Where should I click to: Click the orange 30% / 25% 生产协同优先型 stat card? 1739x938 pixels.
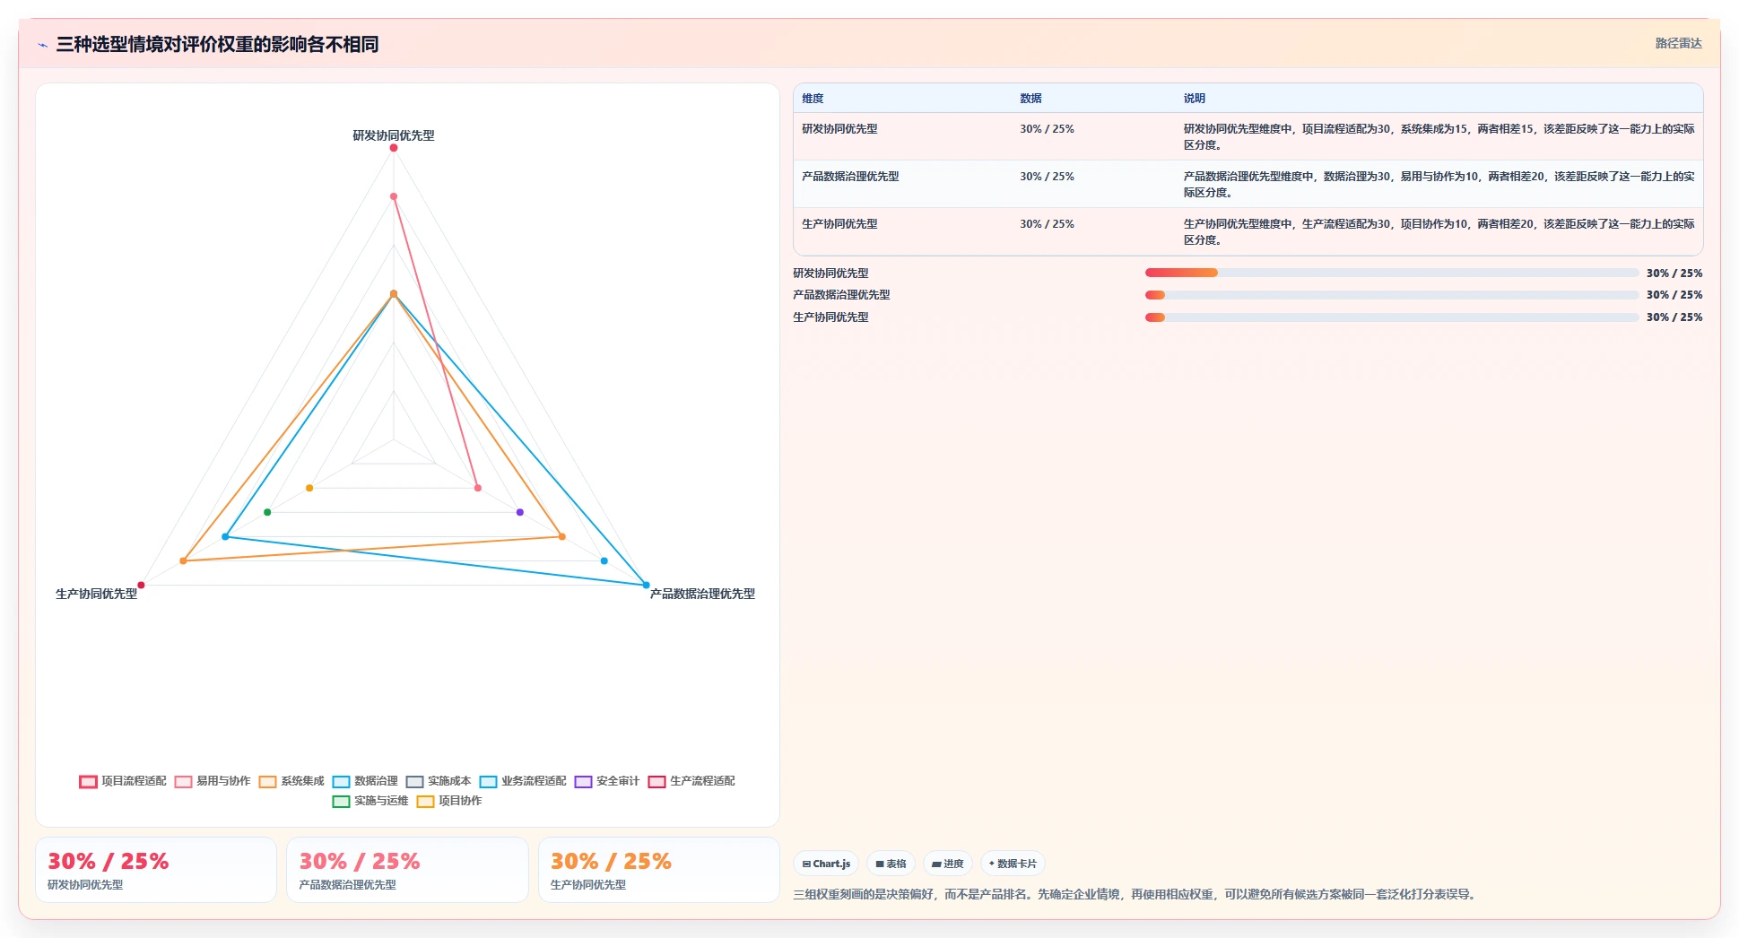pyautogui.click(x=658, y=870)
